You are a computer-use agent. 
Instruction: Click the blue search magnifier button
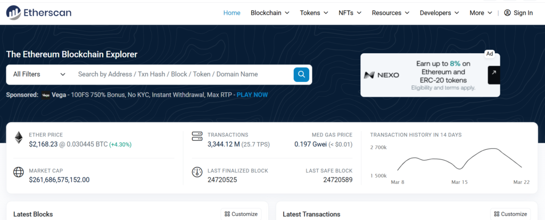coord(301,74)
